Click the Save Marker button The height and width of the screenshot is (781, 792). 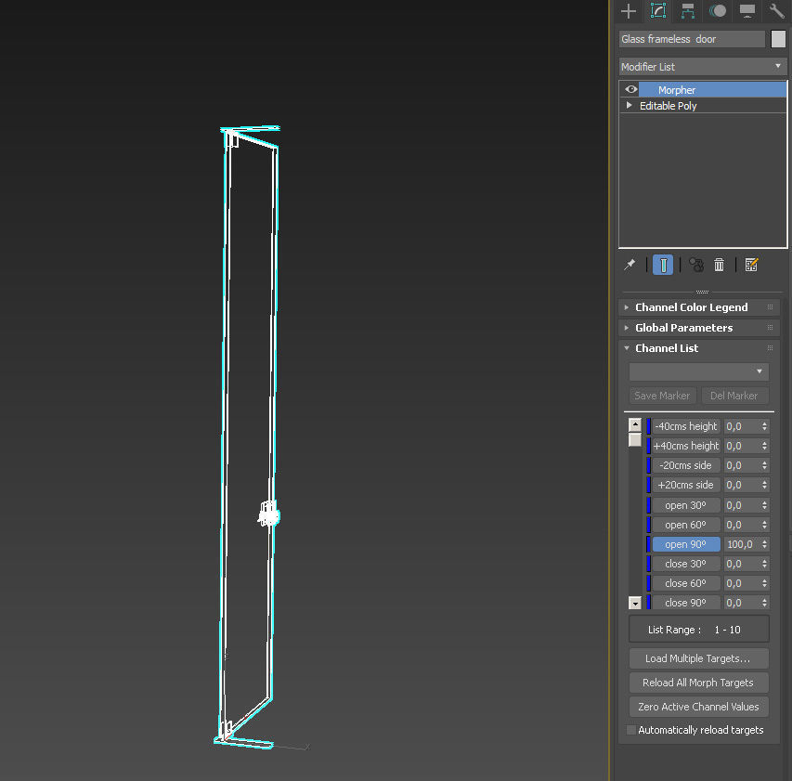tap(662, 396)
